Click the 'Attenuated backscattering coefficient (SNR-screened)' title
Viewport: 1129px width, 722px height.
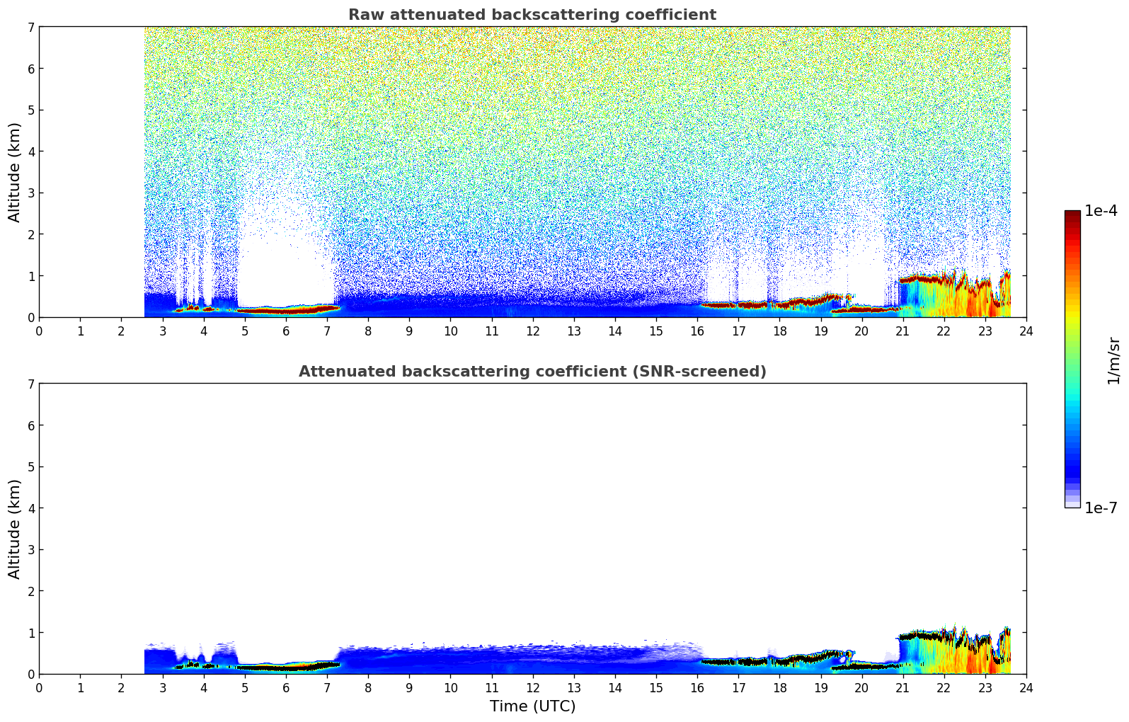(x=532, y=372)
